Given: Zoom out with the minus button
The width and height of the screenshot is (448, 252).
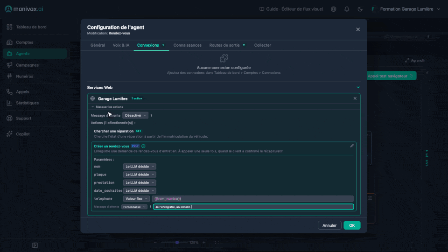Looking at the screenshot, I should [155, 242].
